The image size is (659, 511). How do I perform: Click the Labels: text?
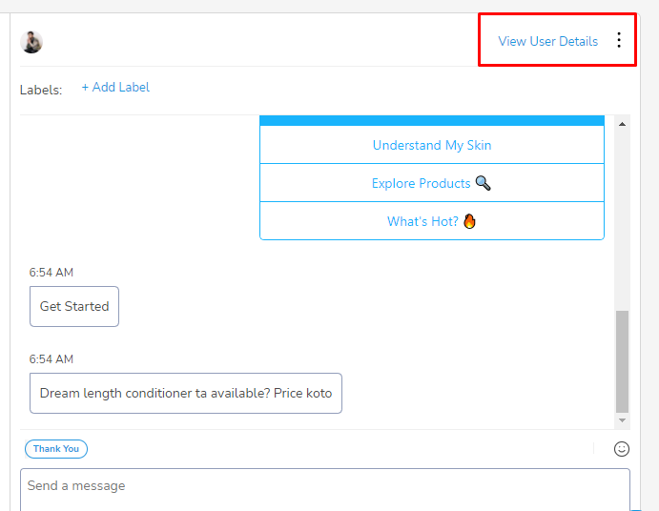point(41,90)
